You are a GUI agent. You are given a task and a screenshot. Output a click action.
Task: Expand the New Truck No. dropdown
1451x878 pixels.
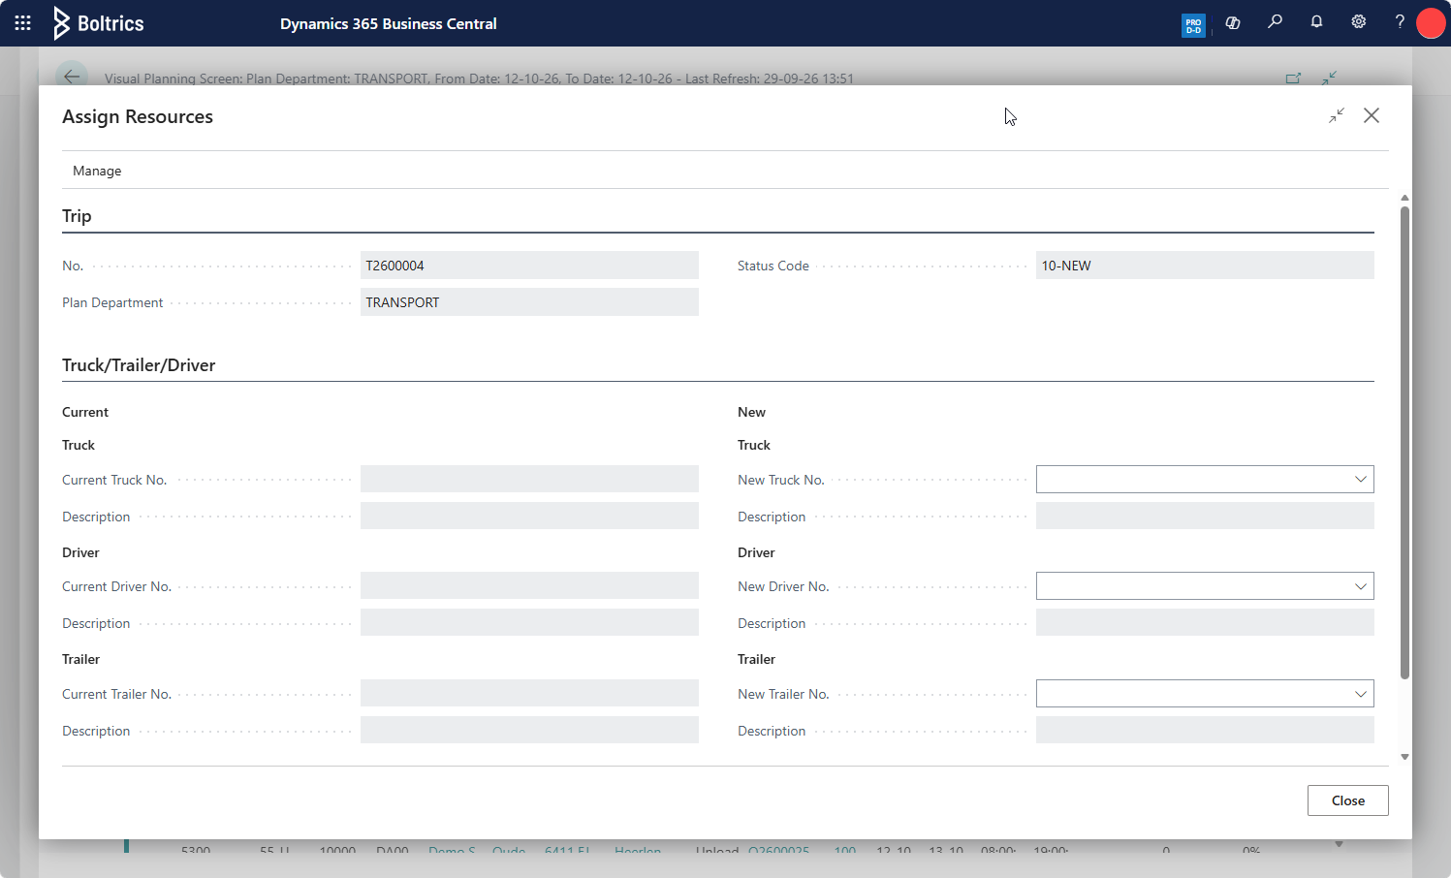(x=1361, y=480)
